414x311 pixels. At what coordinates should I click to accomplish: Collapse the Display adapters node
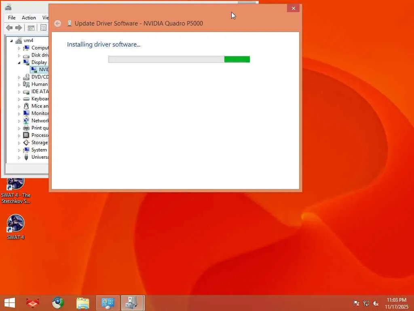19,63
